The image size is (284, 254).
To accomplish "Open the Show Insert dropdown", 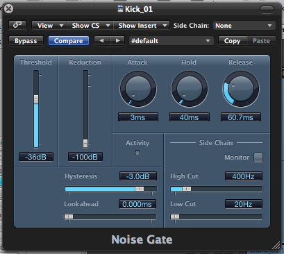I will pyautogui.click(x=142, y=26).
